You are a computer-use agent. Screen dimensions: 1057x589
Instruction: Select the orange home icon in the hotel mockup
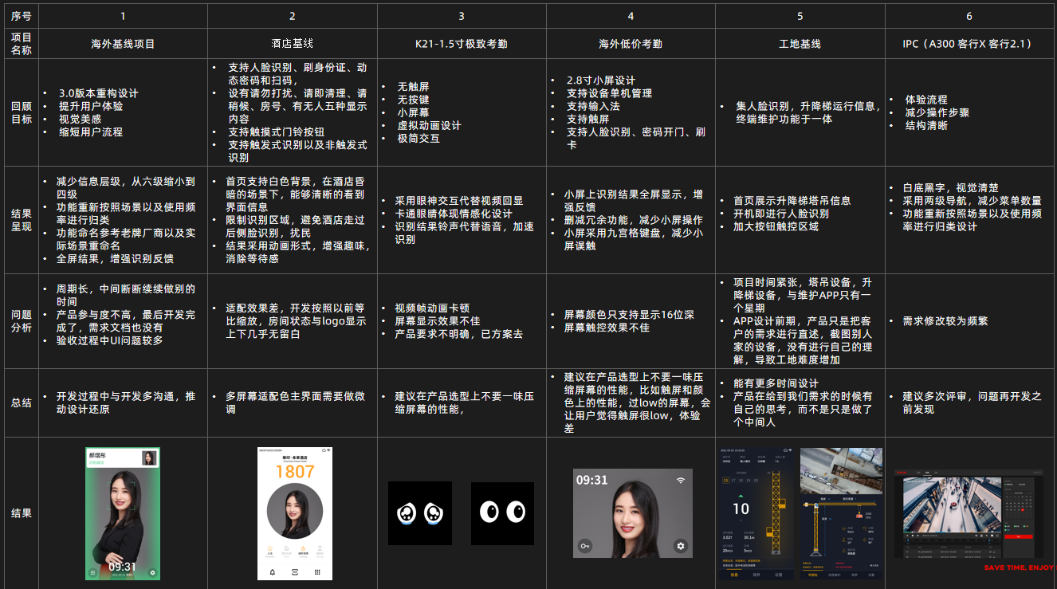click(x=270, y=548)
